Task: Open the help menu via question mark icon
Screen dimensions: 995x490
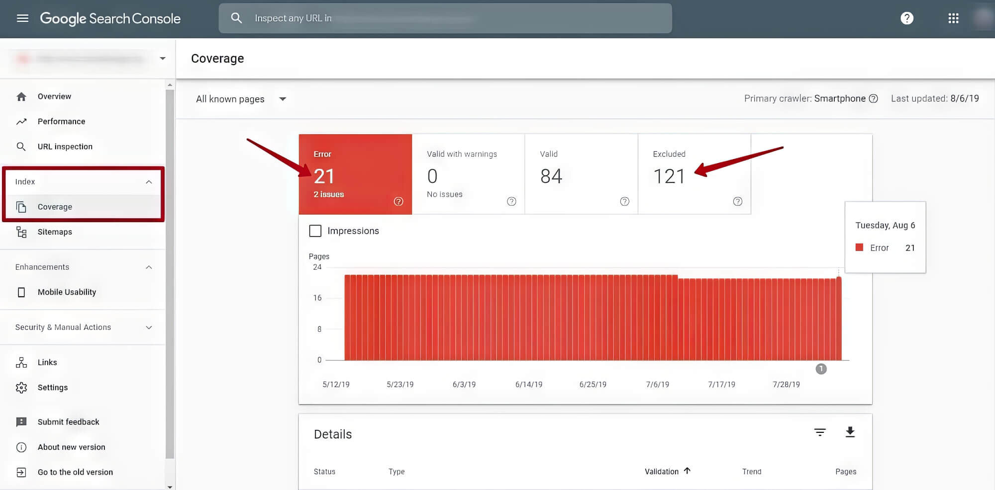Action: (907, 18)
